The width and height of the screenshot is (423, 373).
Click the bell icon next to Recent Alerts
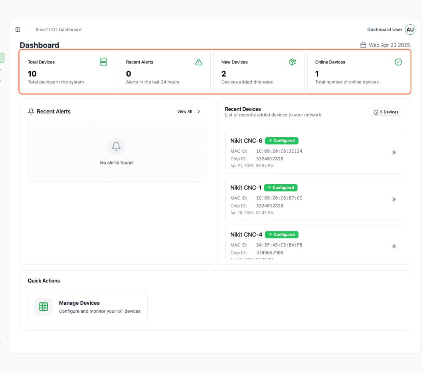click(31, 112)
